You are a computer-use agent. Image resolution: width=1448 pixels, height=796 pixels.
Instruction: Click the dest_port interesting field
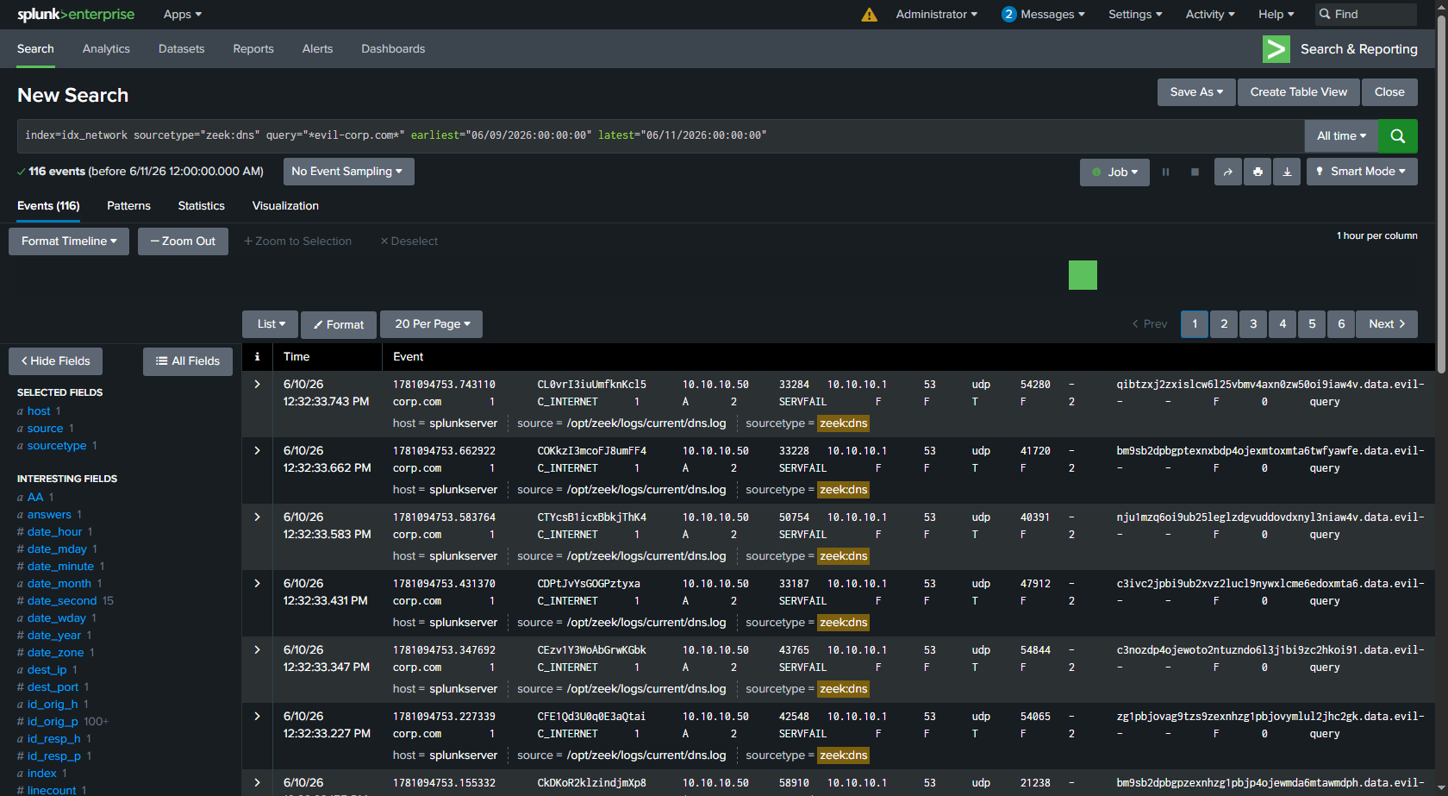click(53, 687)
